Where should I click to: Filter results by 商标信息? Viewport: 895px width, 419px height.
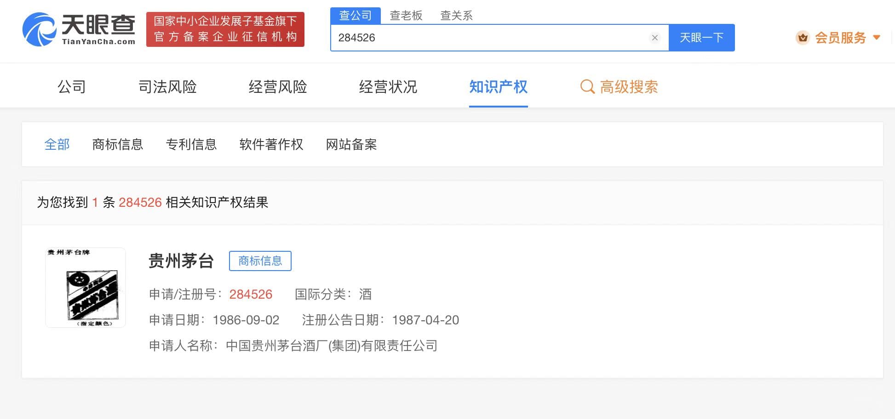pyautogui.click(x=118, y=144)
